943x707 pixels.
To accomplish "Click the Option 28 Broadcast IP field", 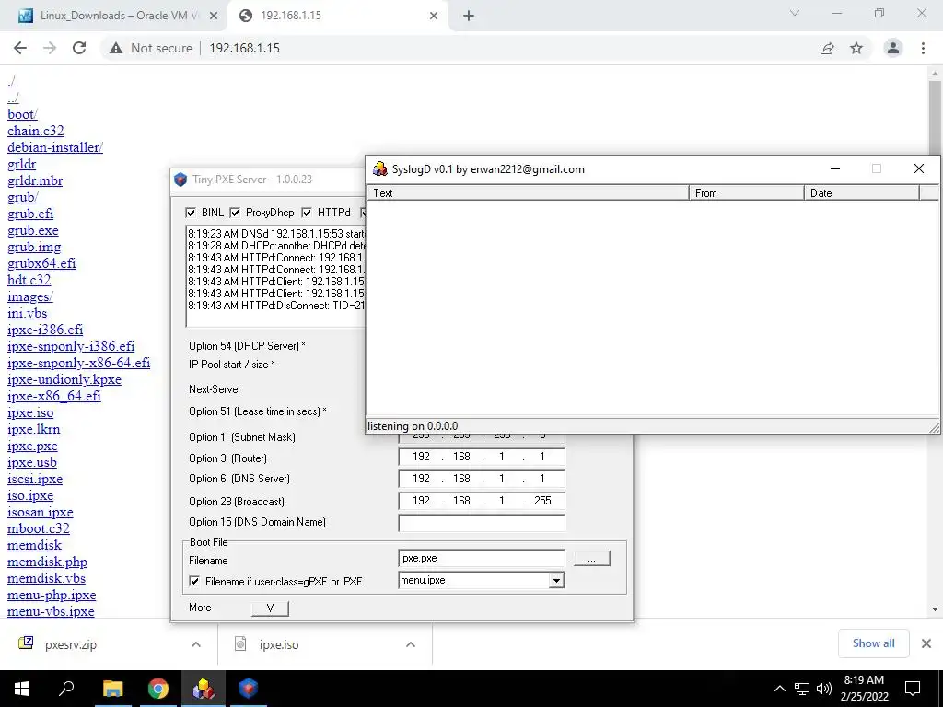I will 481,501.
